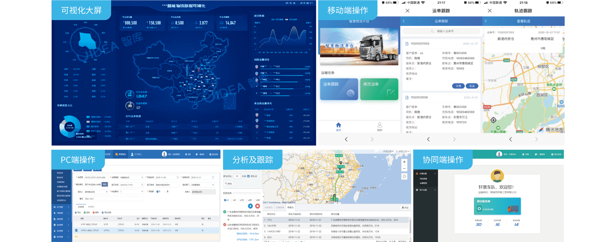
Task: Switch to the 合同条款 tab
Action: [91, 207]
